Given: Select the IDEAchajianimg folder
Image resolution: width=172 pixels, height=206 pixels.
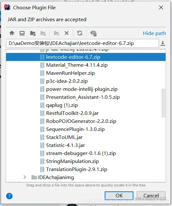Looking at the screenshot, I should point(56,177).
